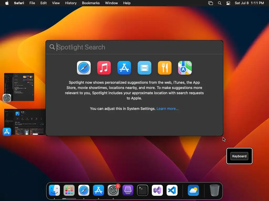Select the restaurants fork-and-knife icon
Image resolution: width=269 pixels, height=201 pixels.
(165, 68)
